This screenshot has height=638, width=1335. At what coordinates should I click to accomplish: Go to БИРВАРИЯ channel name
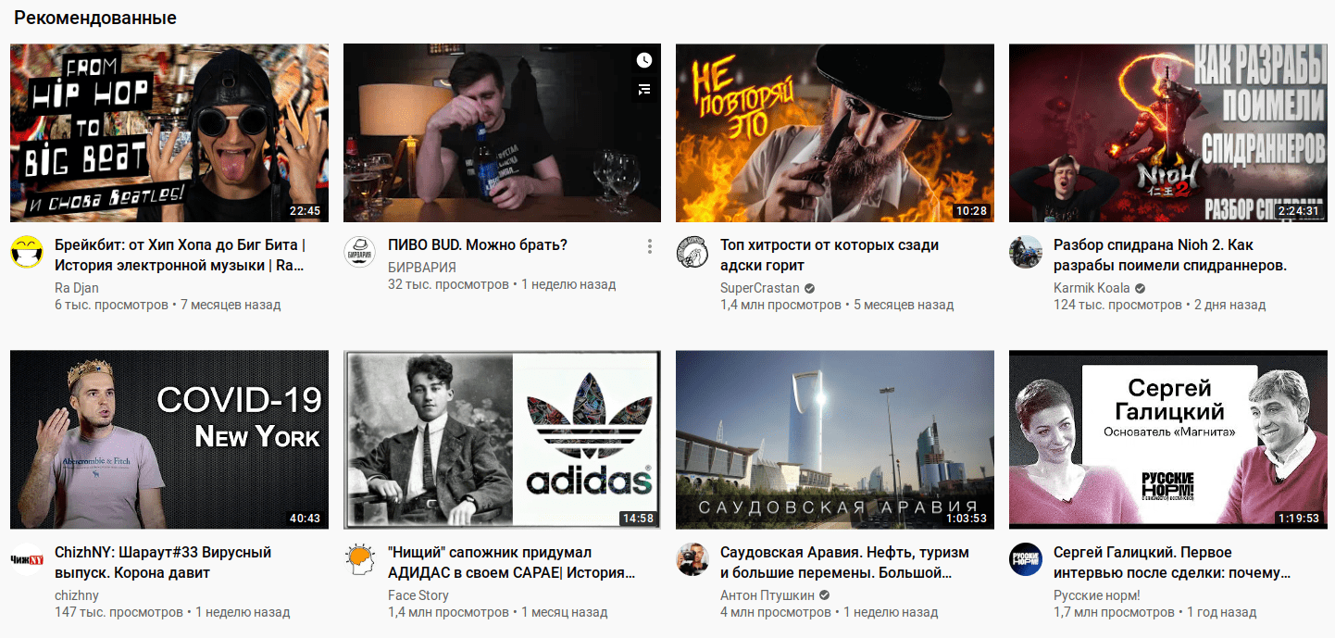pyautogui.click(x=422, y=268)
